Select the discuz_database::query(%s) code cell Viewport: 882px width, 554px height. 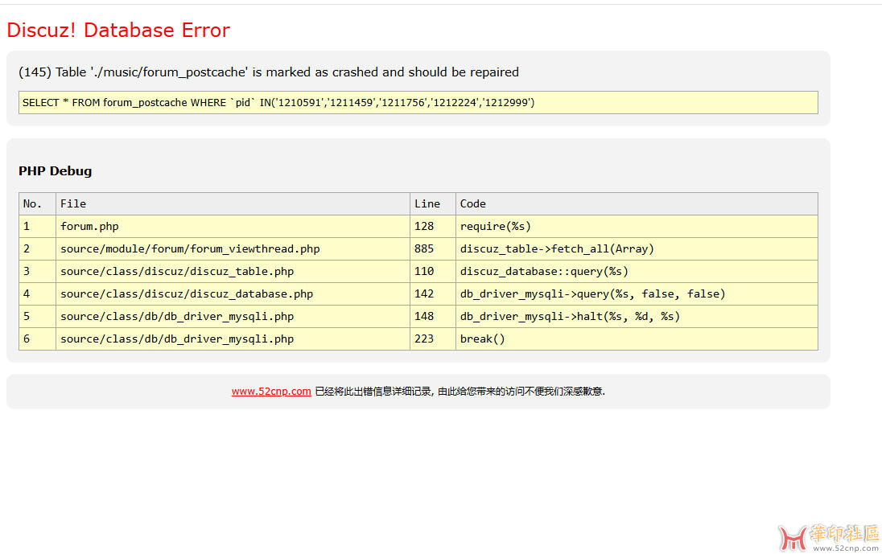pos(637,272)
